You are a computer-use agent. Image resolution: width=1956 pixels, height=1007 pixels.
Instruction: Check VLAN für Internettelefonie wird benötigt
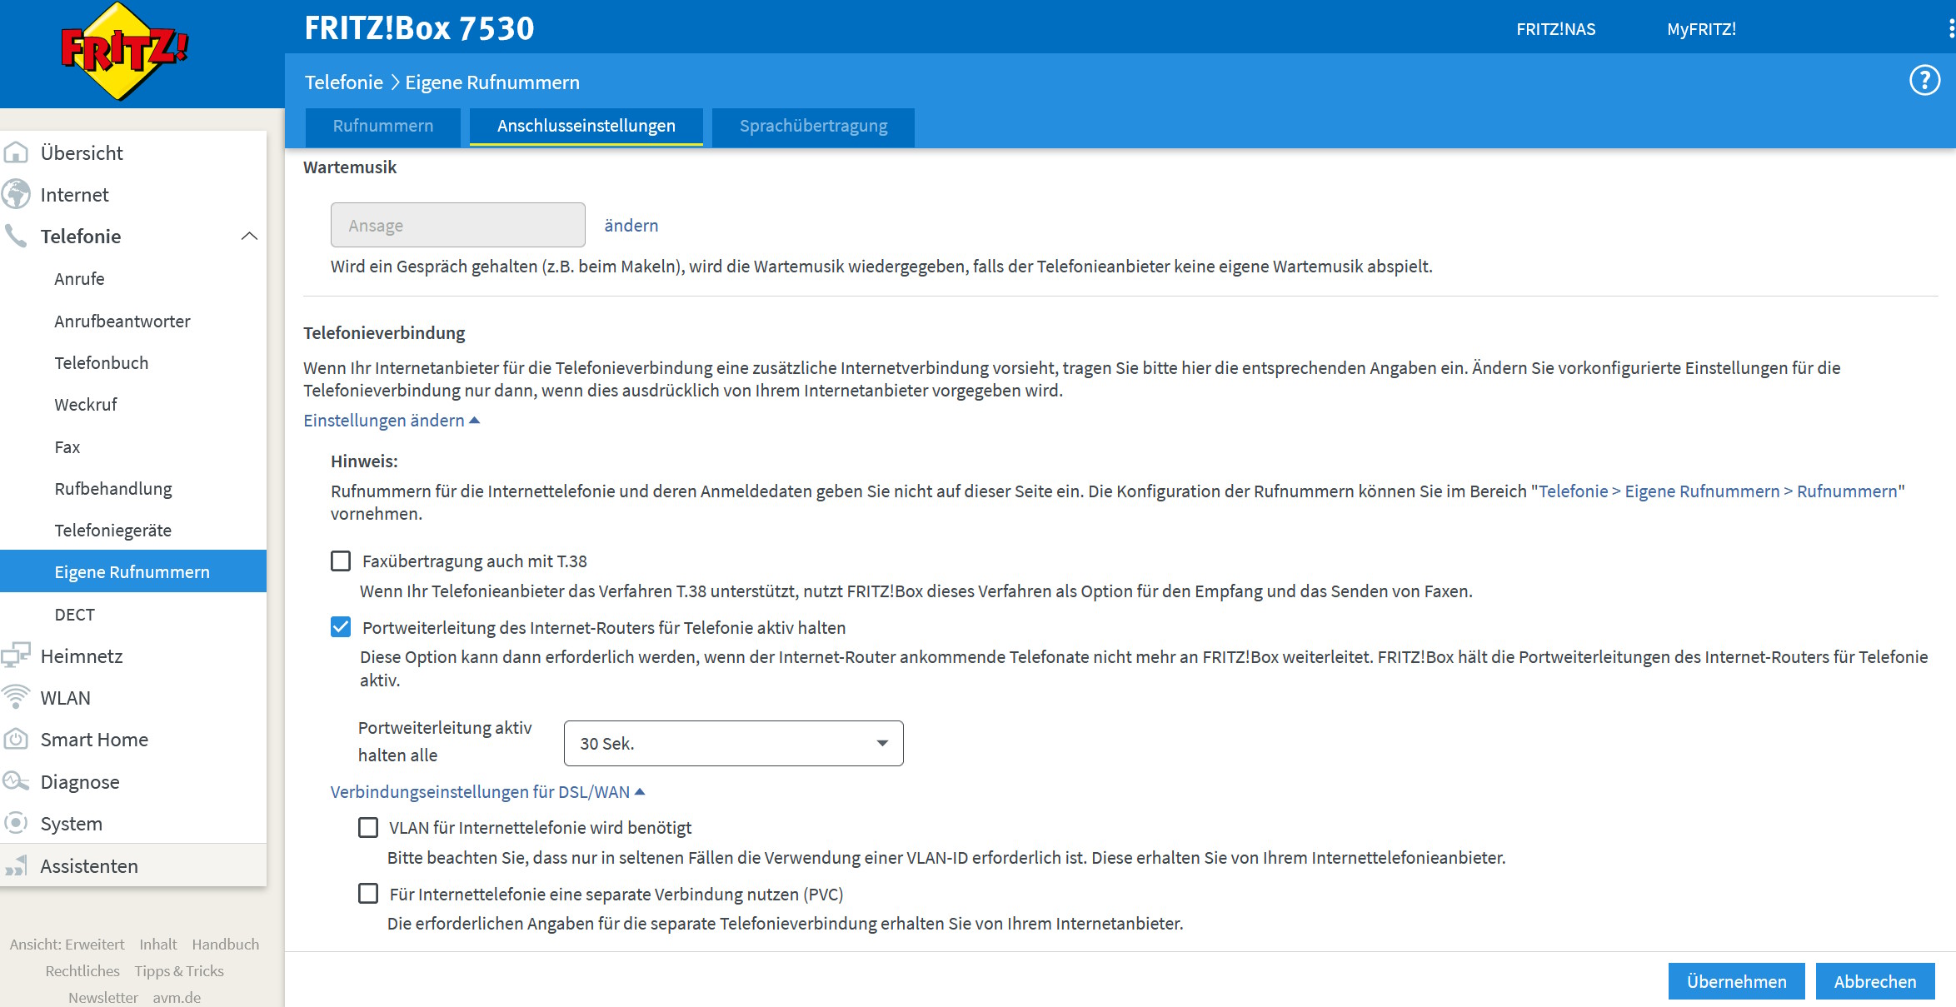point(368,827)
